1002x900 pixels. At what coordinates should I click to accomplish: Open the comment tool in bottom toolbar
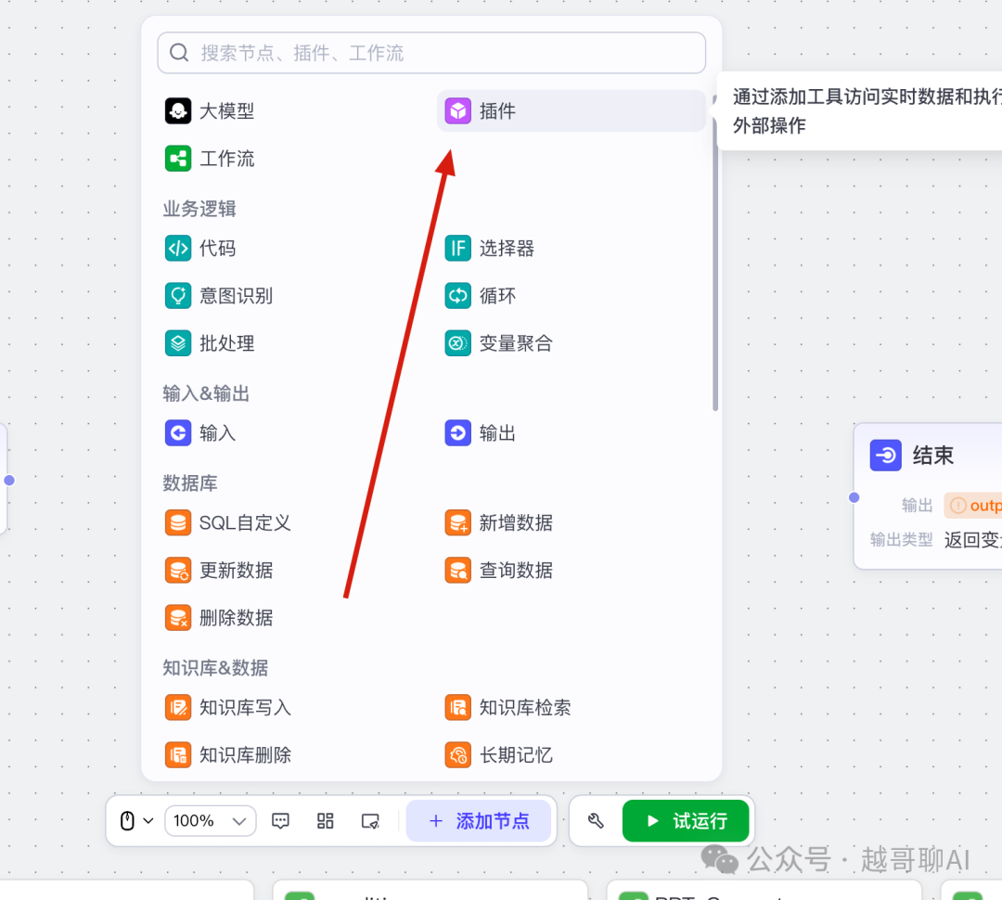[280, 821]
